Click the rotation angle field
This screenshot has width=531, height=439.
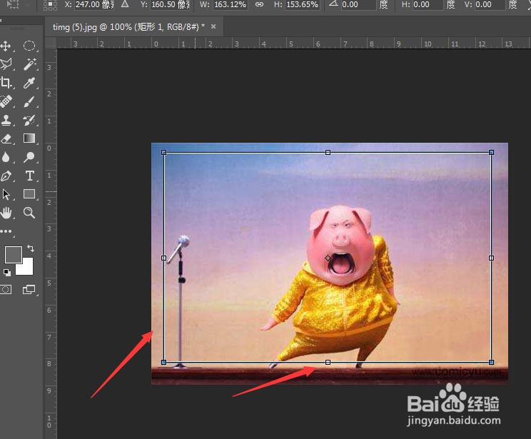(358, 5)
